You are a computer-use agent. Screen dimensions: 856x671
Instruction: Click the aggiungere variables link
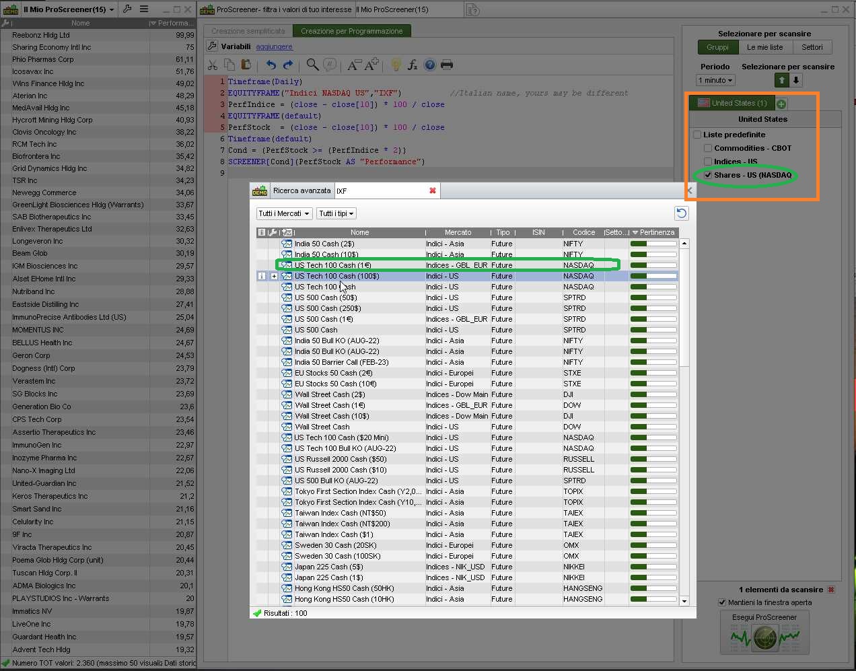pyautogui.click(x=274, y=46)
